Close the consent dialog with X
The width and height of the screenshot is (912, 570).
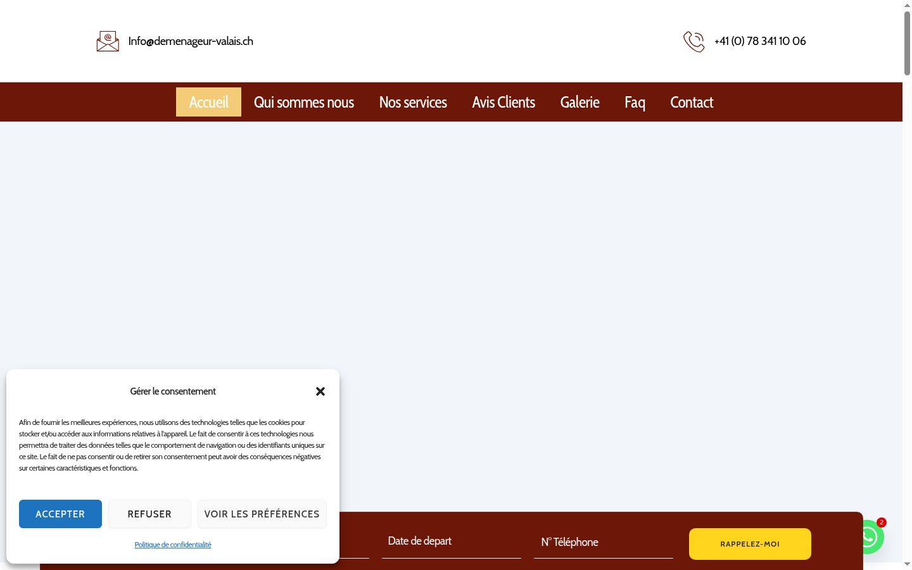(320, 391)
